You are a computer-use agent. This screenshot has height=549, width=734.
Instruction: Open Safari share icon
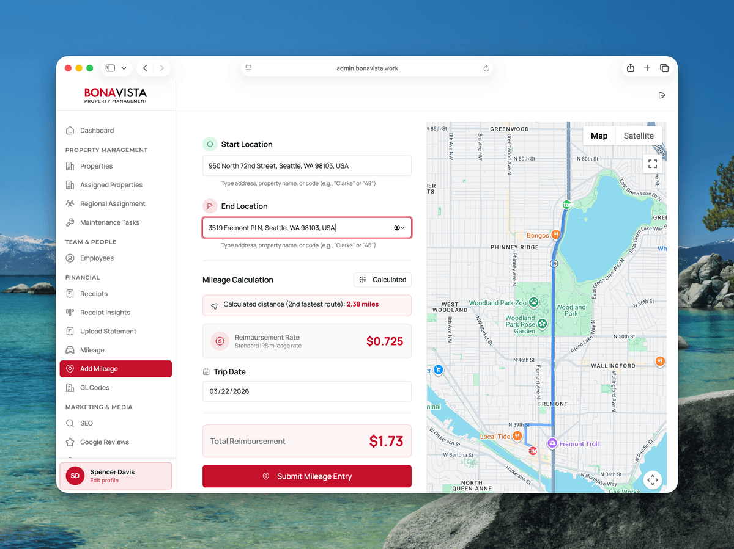[x=630, y=68]
